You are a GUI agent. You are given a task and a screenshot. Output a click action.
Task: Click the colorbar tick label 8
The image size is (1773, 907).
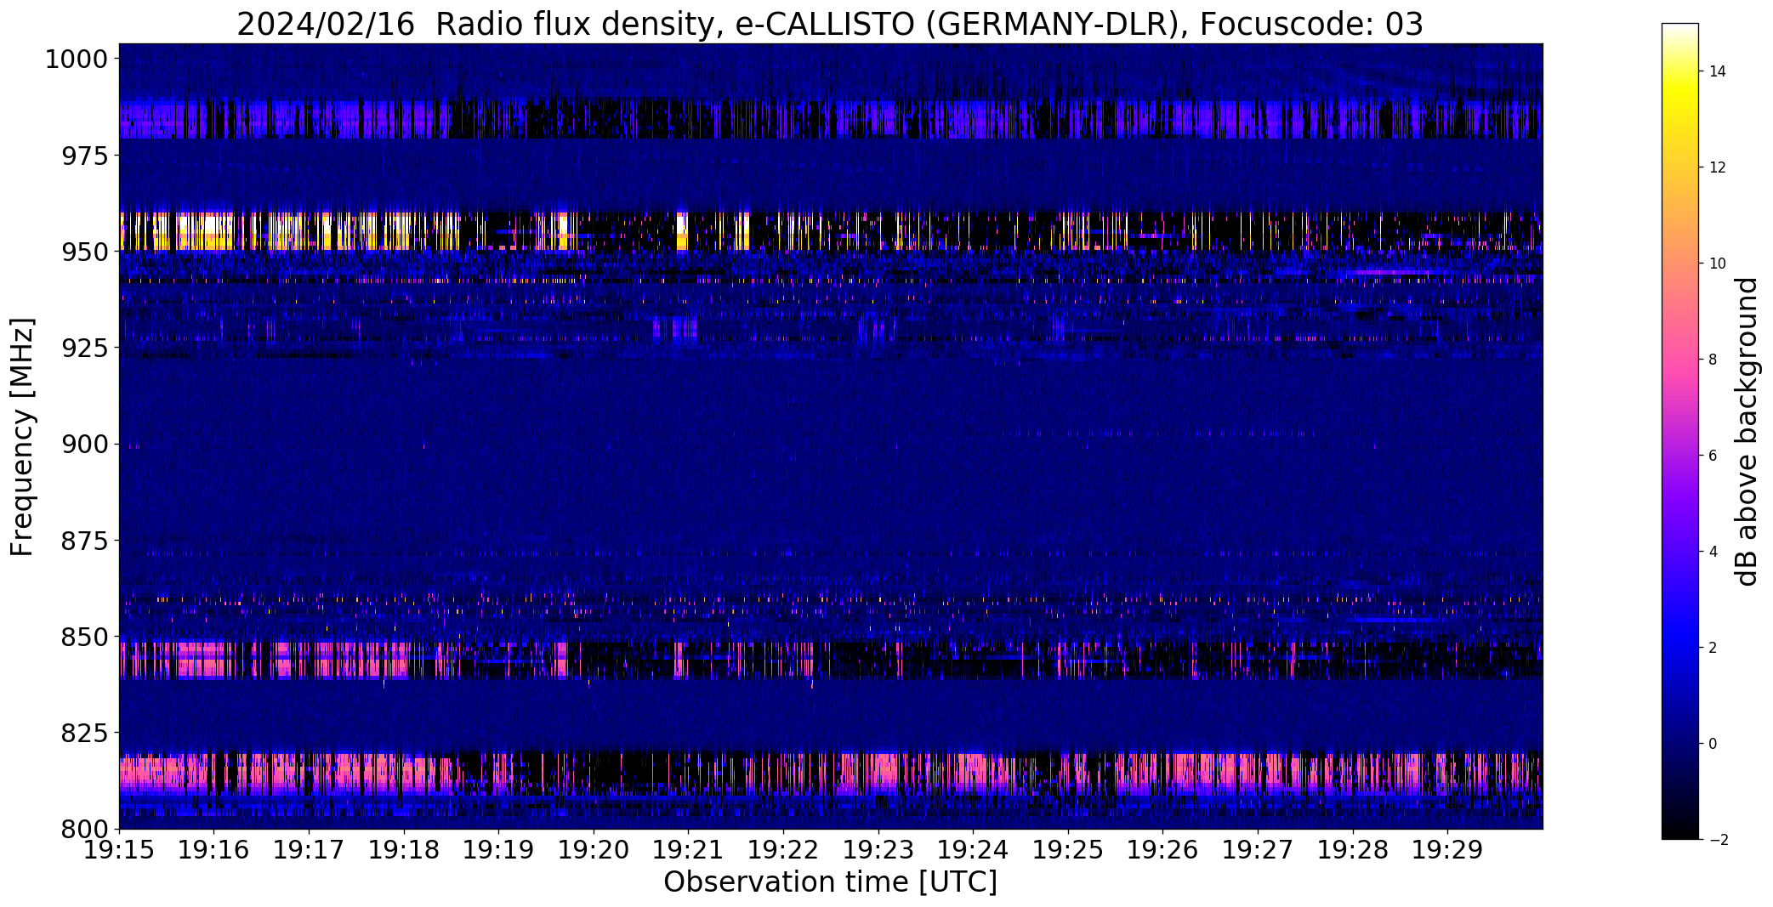pos(1713,360)
